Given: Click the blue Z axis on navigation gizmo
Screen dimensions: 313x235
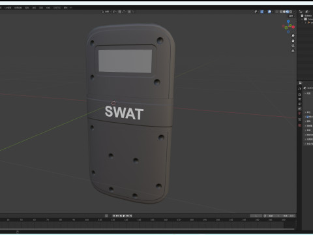Looking at the screenshot, I should 288,22.
